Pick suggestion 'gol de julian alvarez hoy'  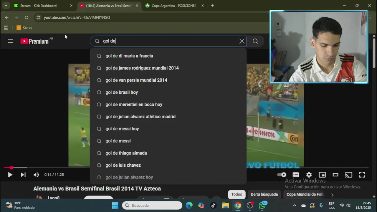(x=168, y=177)
